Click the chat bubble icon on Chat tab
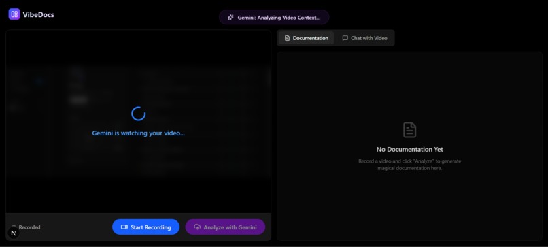 345,38
